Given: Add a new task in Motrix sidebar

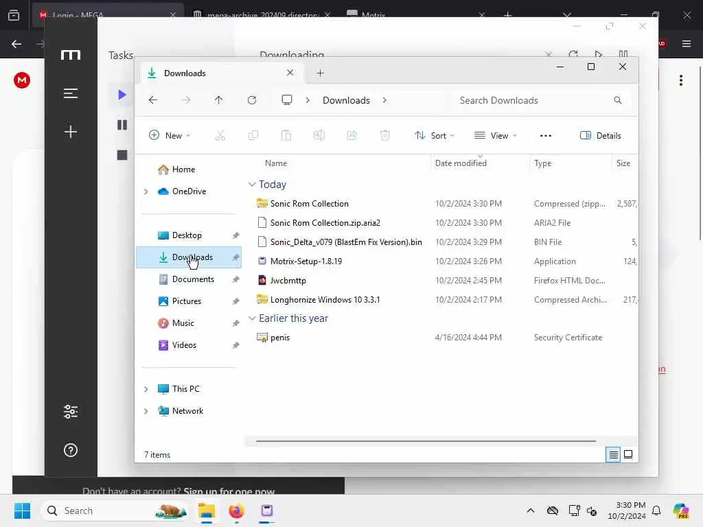Looking at the screenshot, I should coord(71,131).
